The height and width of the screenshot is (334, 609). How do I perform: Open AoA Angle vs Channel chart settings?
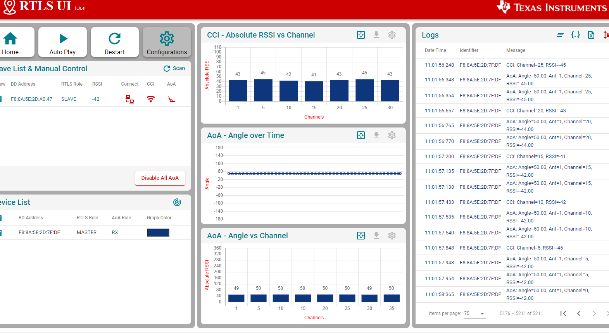click(392, 236)
